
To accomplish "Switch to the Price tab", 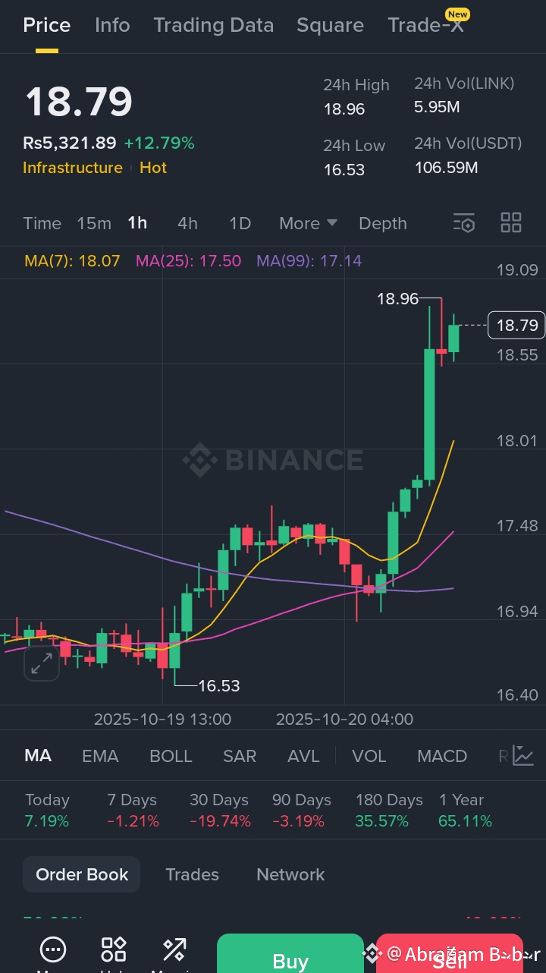I will (47, 25).
